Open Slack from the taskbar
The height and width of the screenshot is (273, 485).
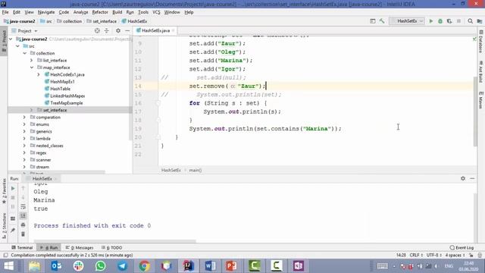pyautogui.click(x=78, y=266)
